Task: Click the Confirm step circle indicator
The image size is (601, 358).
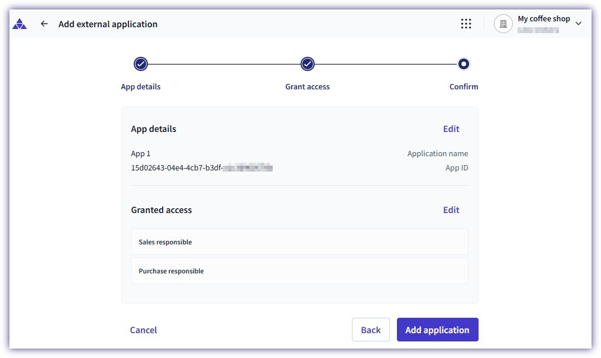Action: pyautogui.click(x=464, y=64)
